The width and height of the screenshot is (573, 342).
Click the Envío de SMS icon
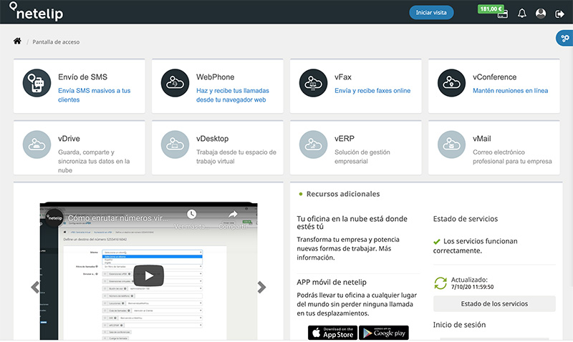point(37,83)
